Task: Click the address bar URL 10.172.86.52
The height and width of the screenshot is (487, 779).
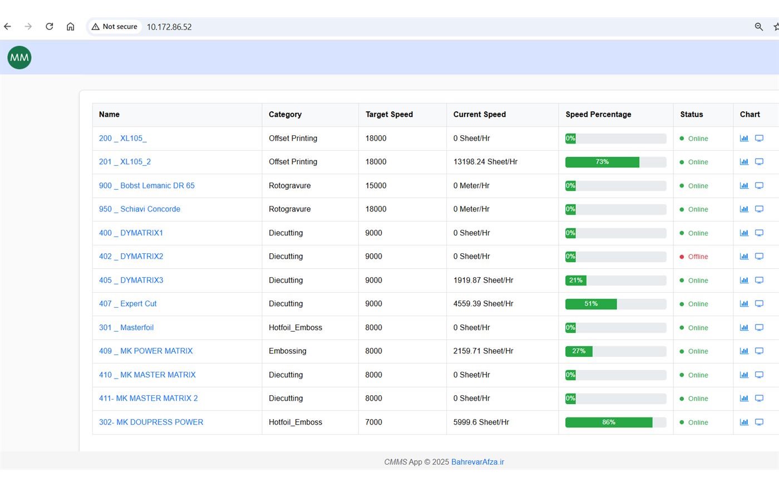Action: point(169,27)
